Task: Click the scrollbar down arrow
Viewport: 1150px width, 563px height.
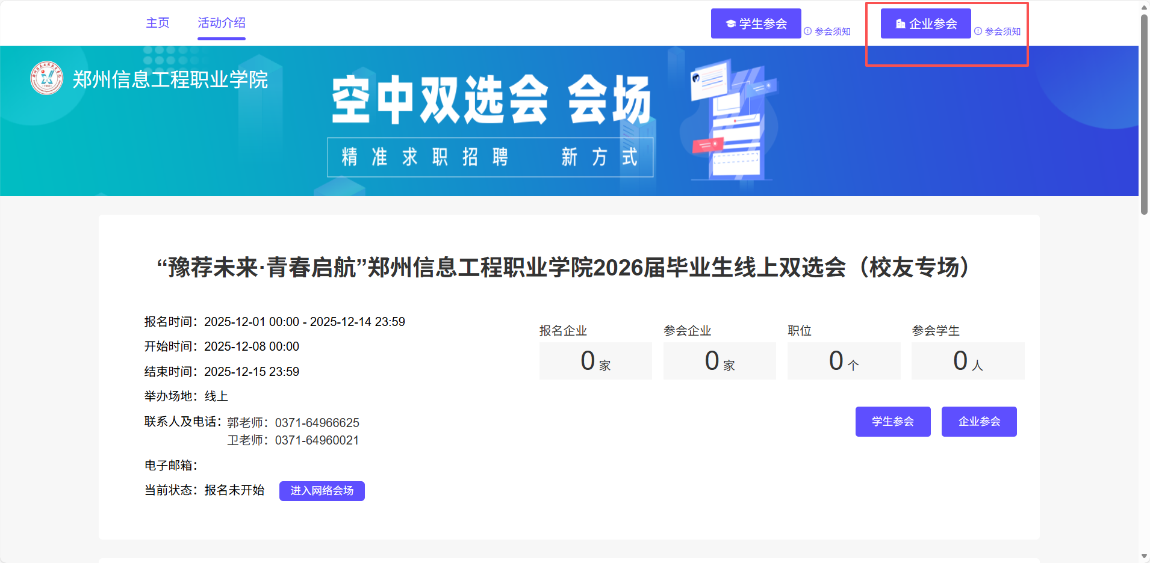Action: (x=1144, y=556)
